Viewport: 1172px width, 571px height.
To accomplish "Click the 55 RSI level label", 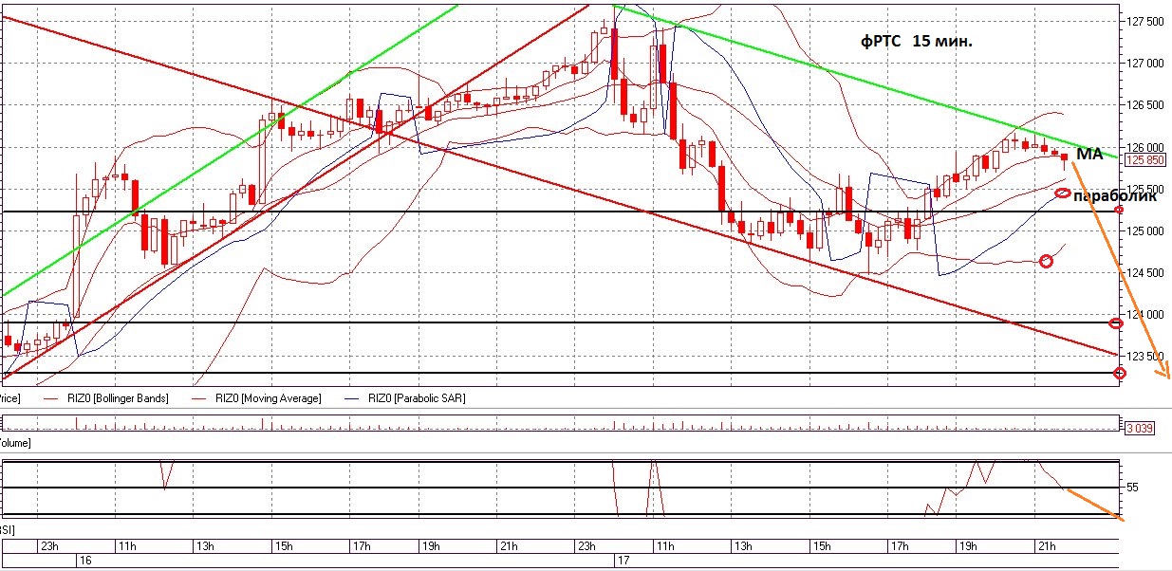I will [x=1132, y=487].
